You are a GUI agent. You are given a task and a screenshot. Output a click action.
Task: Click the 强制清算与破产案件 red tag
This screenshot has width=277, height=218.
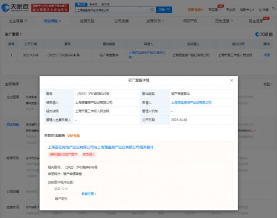coord(63,154)
